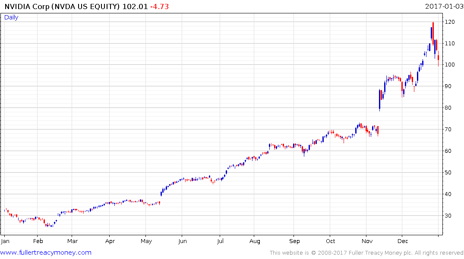Click the Feb label on the time axis
Screen dimensions: 464x259
pos(38,241)
